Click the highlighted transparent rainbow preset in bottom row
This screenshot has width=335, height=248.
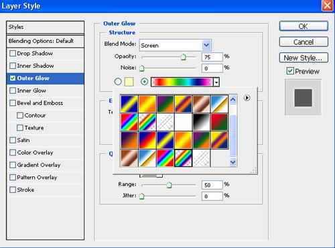pyautogui.click(x=183, y=158)
